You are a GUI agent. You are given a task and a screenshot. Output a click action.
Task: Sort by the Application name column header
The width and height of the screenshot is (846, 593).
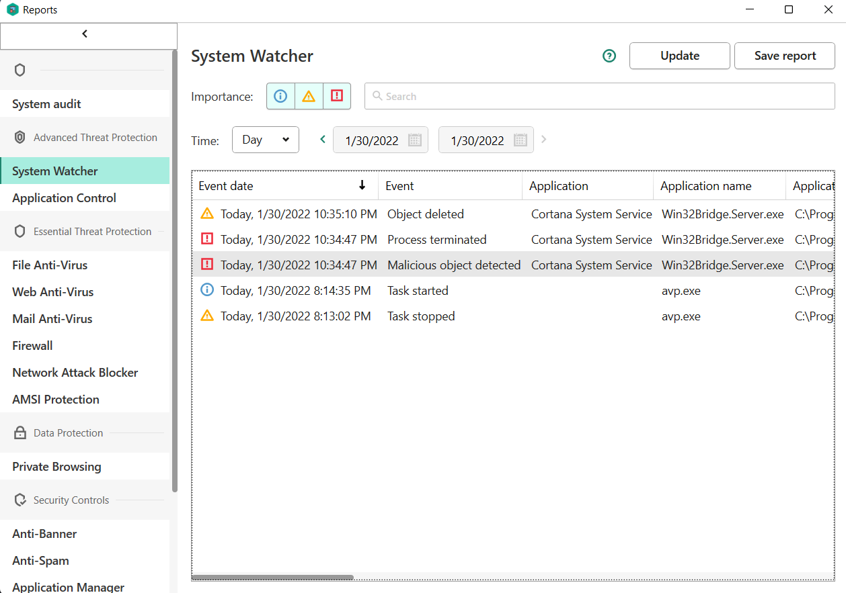(706, 186)
